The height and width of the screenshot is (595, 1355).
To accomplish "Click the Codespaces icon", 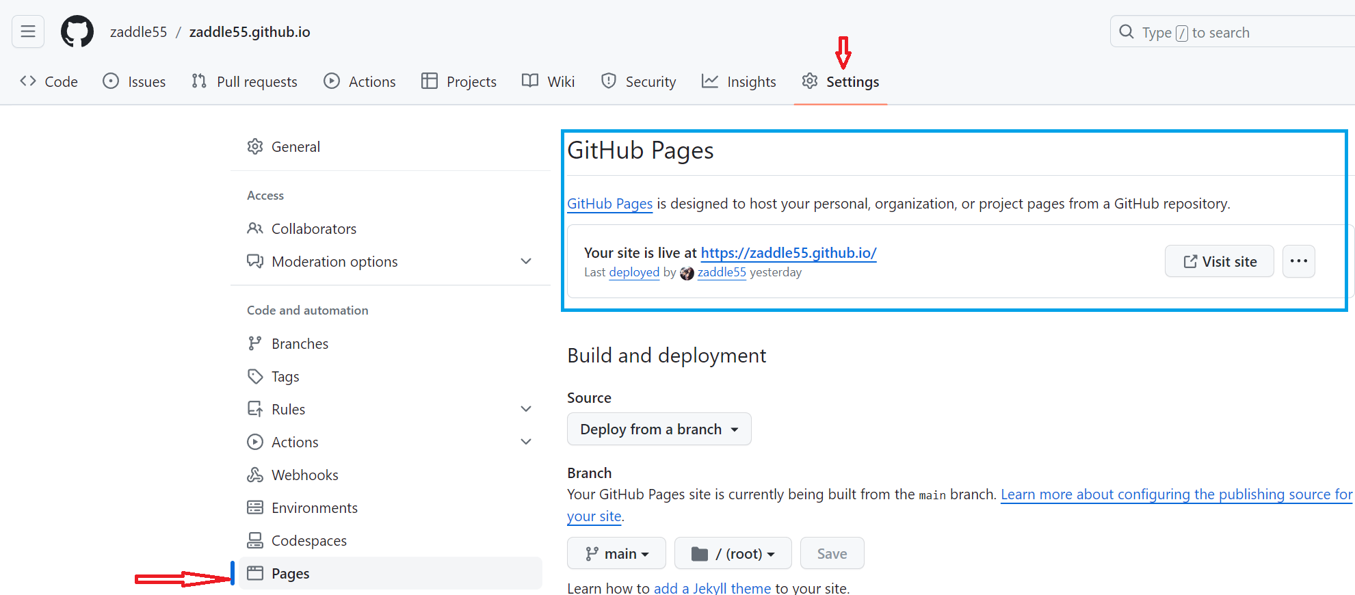I will point(255,540).
